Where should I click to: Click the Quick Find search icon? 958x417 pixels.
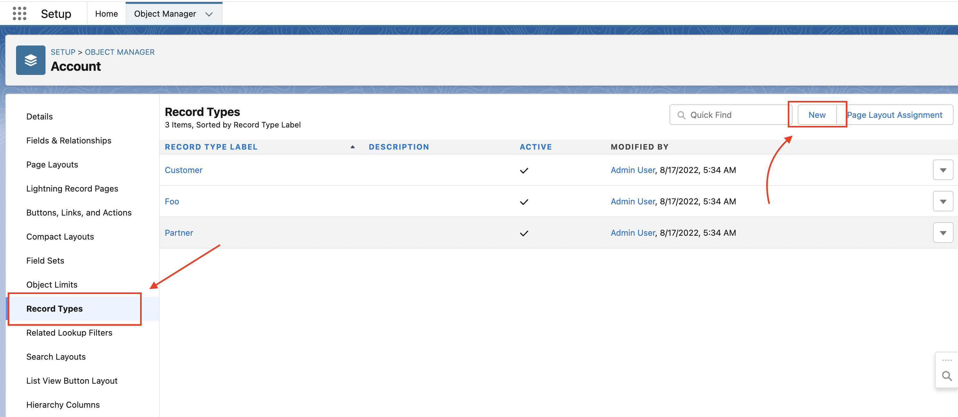tap(680, 115)
